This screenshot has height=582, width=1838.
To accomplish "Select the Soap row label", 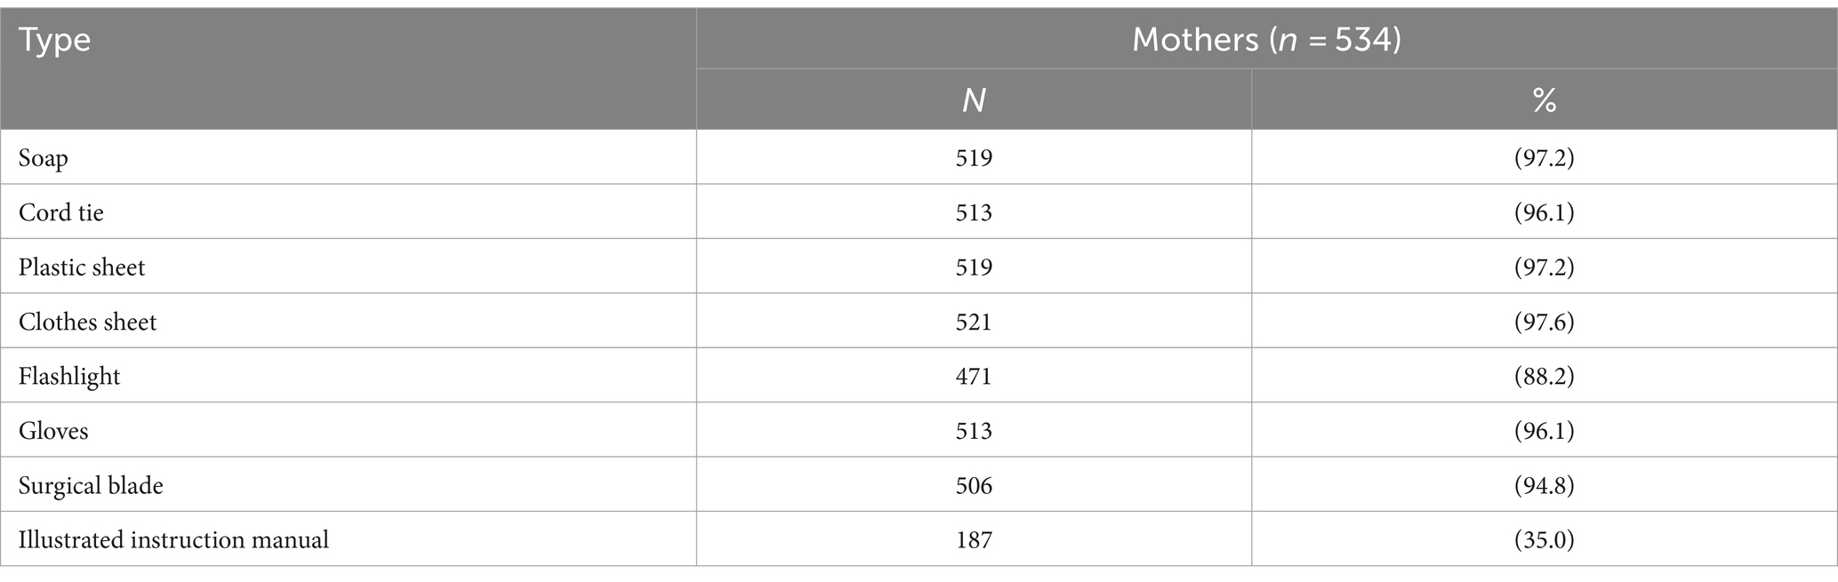I will coord(44,159).
